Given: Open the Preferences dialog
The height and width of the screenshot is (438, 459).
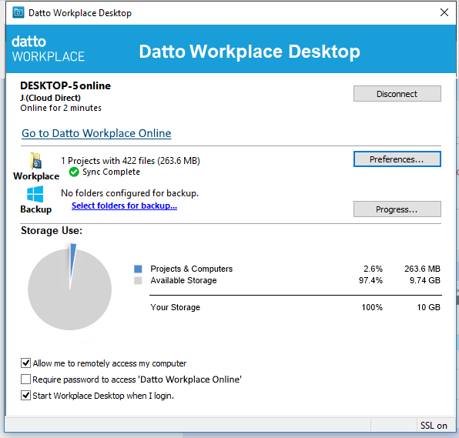Looking at the screenshot, I should point(397,159).
